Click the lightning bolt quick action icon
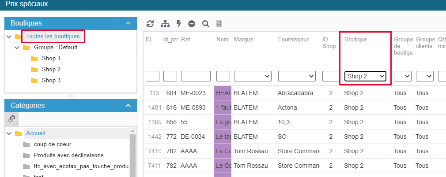The image size is (446, 177). click(178, 24)
